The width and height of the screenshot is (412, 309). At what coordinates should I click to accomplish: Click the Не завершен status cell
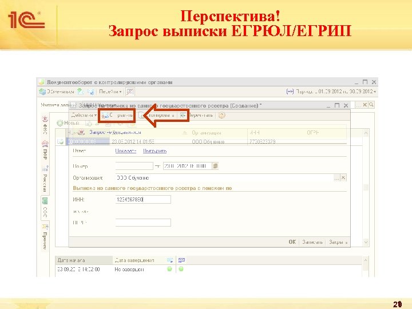coord(129,270)
